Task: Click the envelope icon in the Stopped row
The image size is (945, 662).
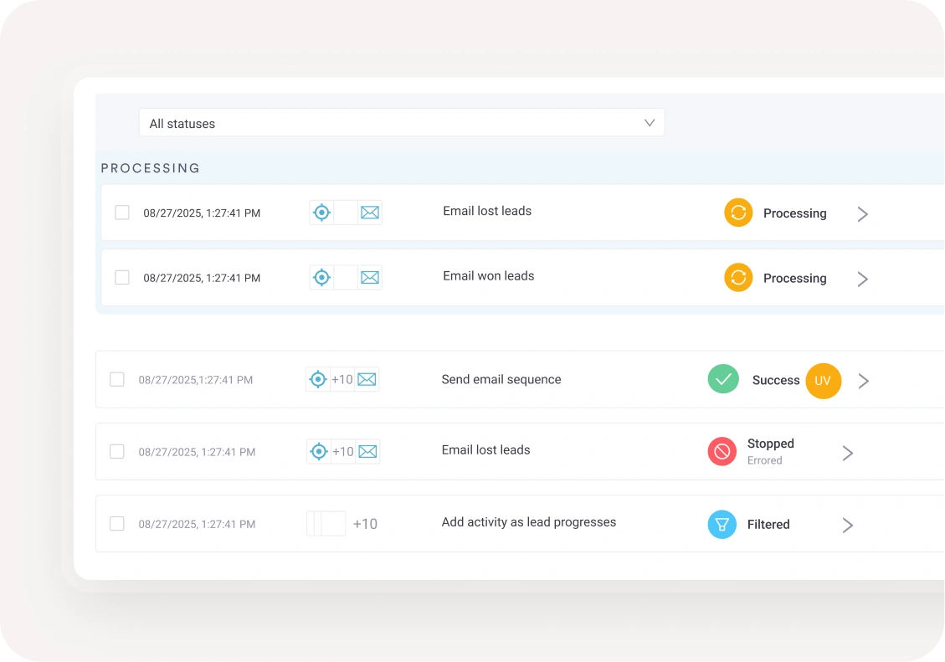Action: coord(367,452)
